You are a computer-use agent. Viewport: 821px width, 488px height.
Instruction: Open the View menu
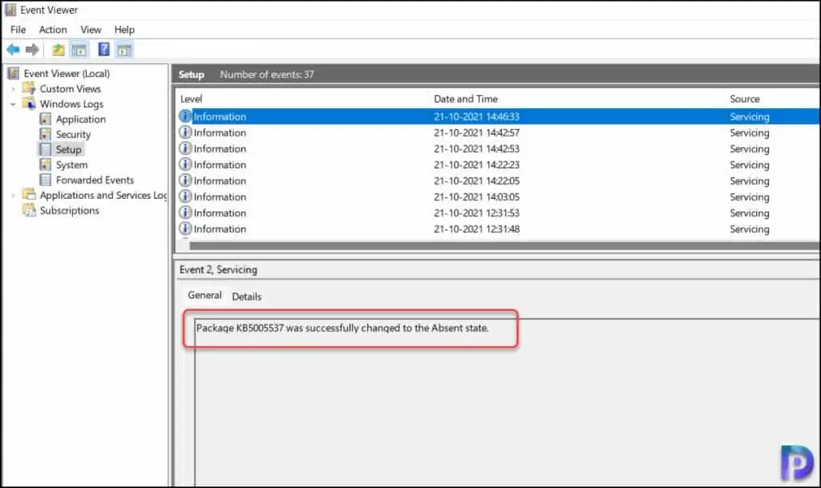coord(91,30)
